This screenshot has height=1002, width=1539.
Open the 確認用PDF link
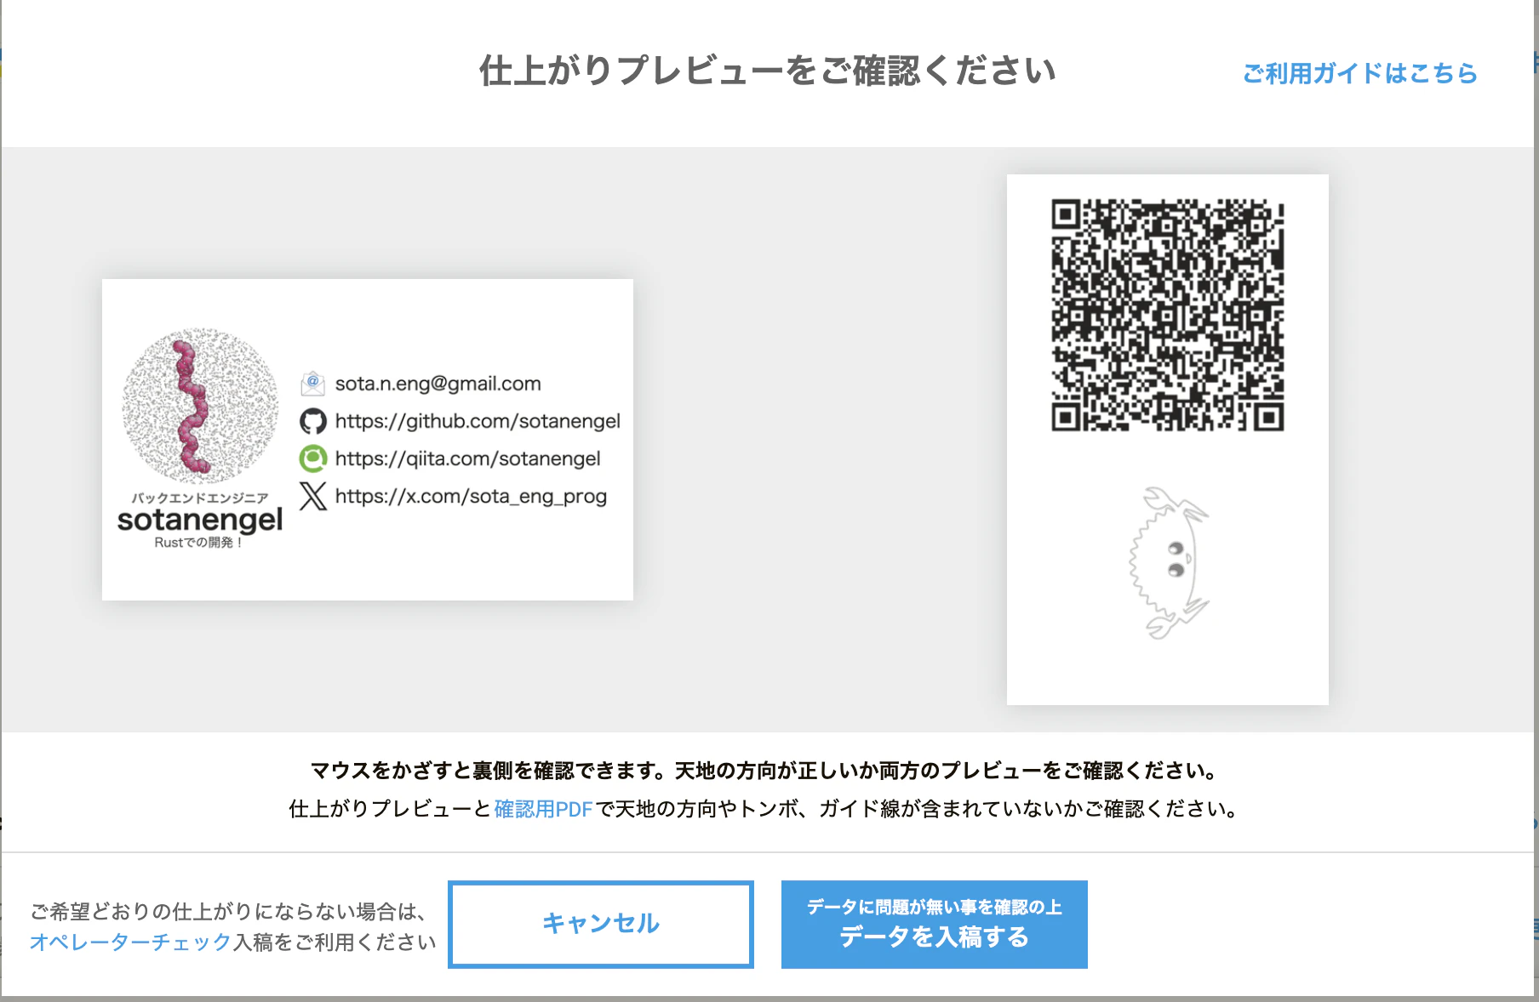tap(543, 809)
